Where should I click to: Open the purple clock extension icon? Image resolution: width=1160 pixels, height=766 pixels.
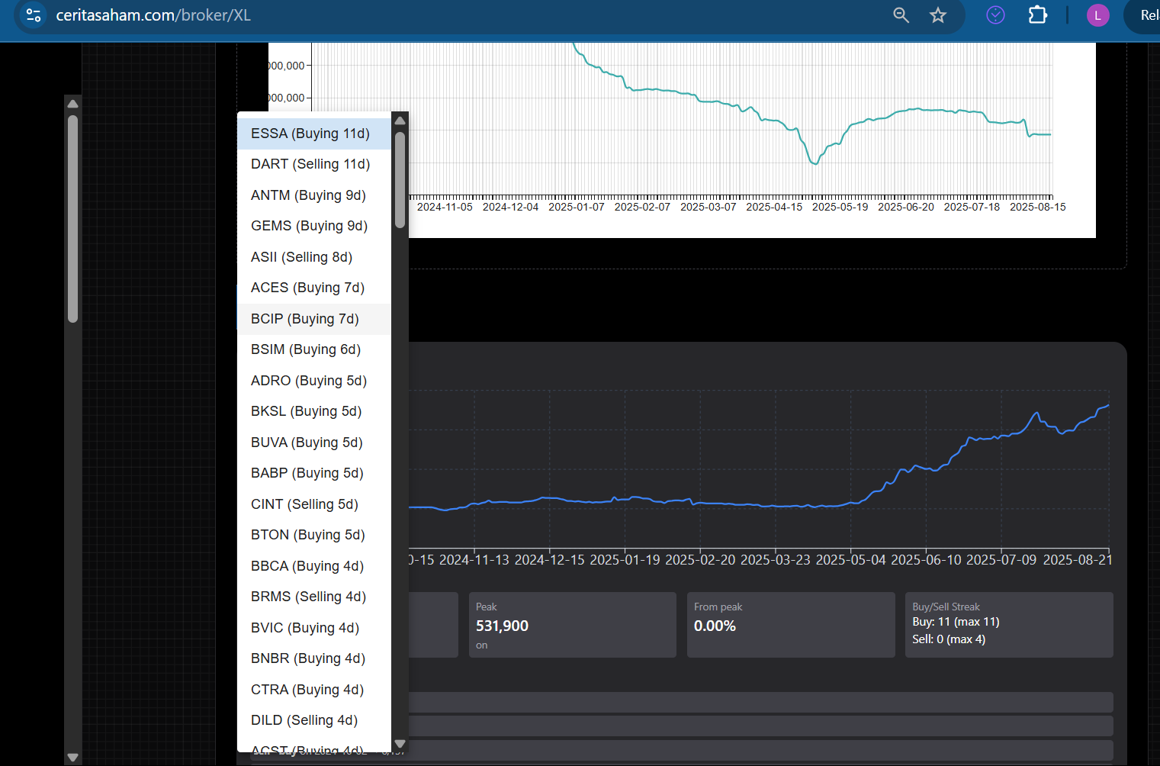tap(995, 14)
